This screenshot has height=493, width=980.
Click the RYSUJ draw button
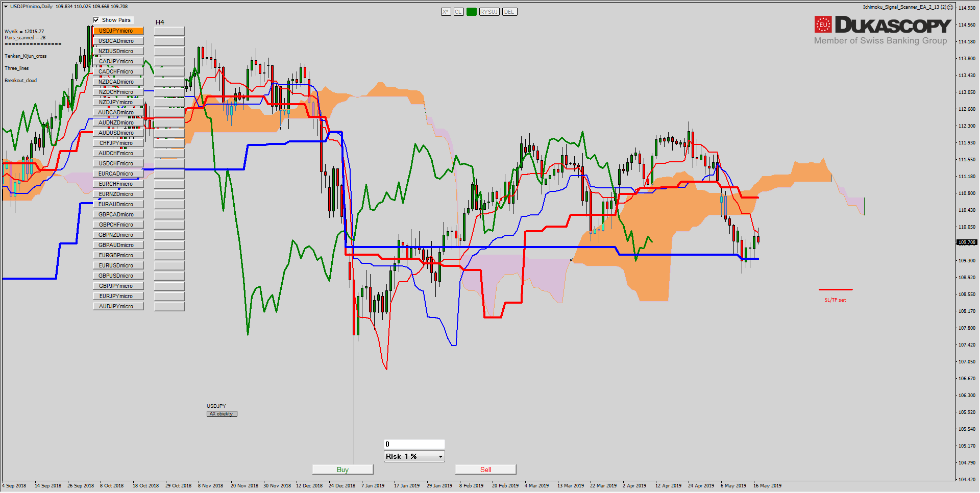point(488,12)
